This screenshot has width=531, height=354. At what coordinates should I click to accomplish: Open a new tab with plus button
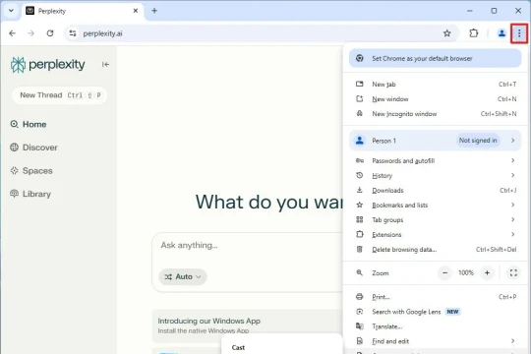[154, 11]
